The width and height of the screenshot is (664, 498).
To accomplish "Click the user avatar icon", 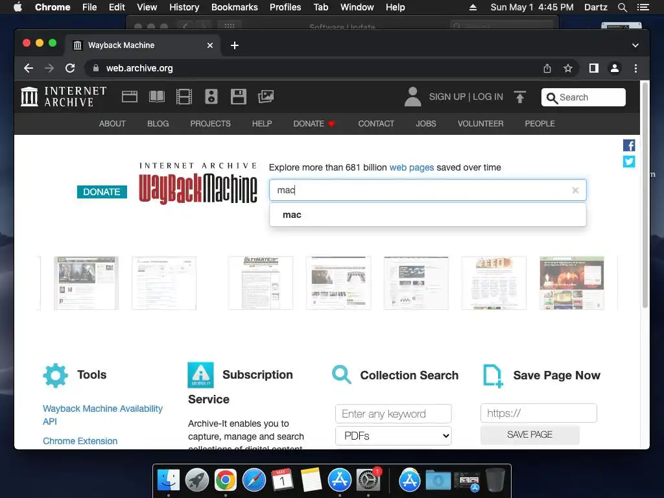I will click(x=412, y=97).
